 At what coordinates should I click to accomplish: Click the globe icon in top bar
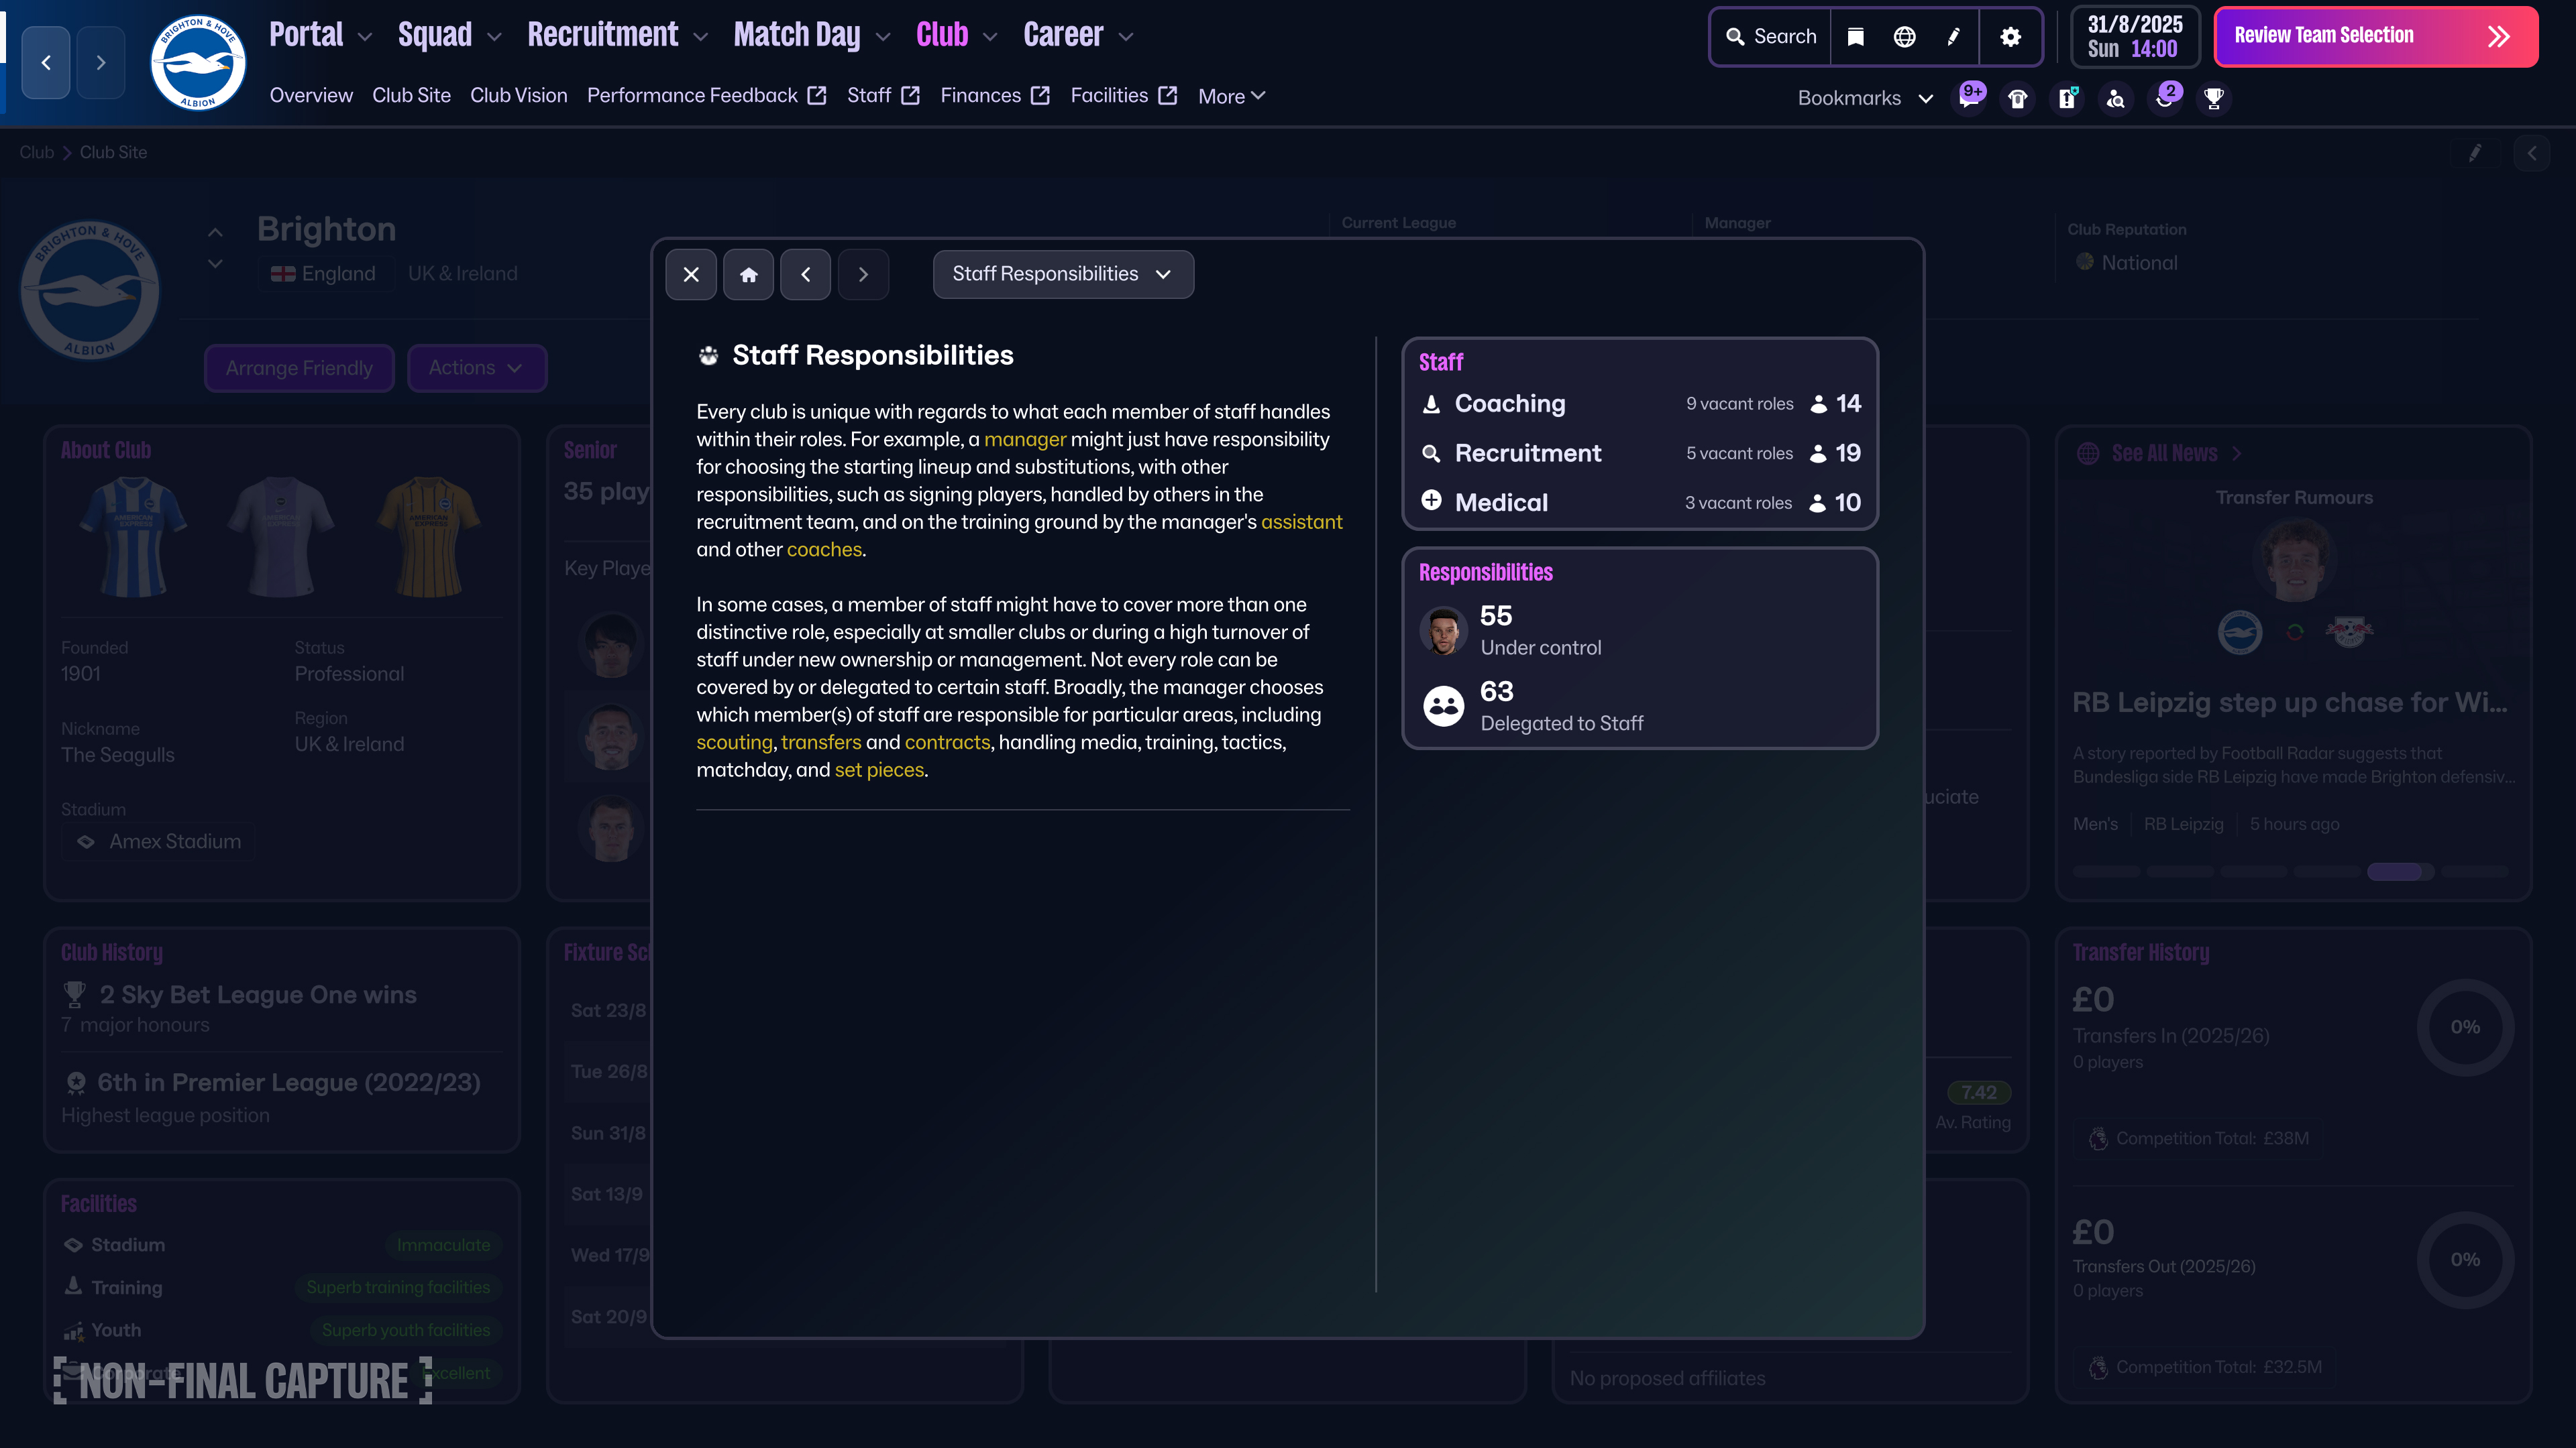point(1904,37)
